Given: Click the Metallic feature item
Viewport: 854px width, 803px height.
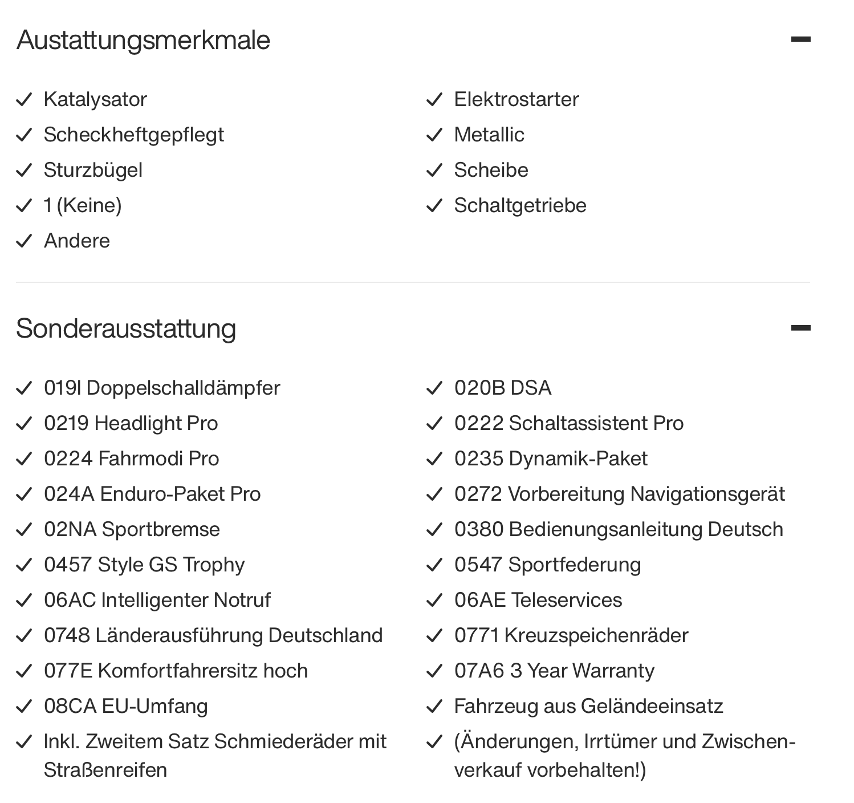Looking at the screenshot, I should tap(489, 135).
